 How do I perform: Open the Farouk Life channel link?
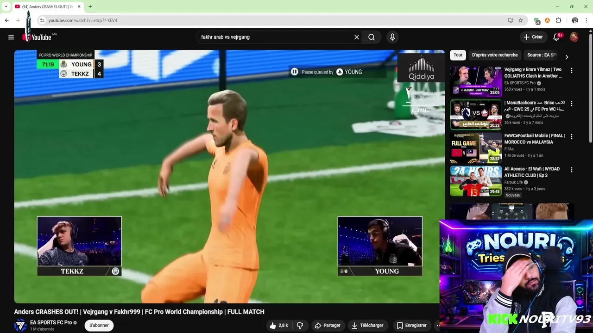tap(513, 182)
